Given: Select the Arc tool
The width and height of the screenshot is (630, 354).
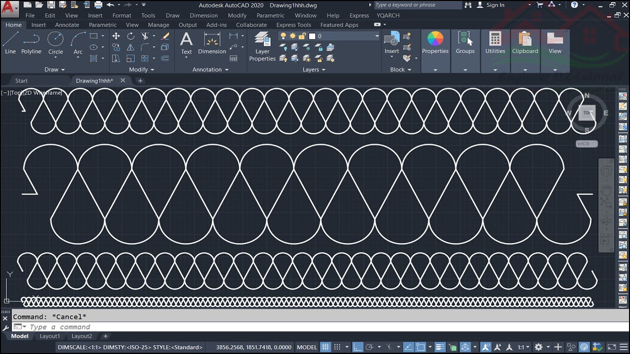Looking at the screenshot, I should 78,43.
